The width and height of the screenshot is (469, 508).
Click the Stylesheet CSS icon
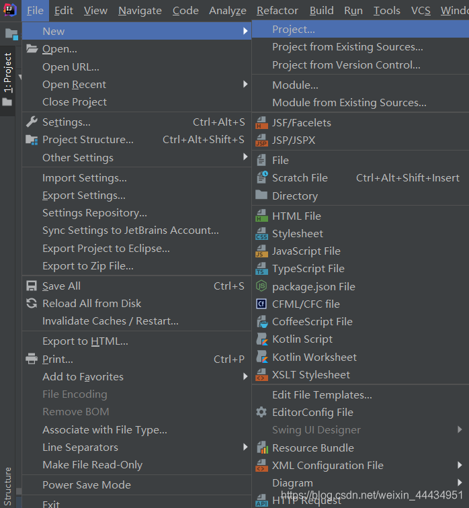261,234
